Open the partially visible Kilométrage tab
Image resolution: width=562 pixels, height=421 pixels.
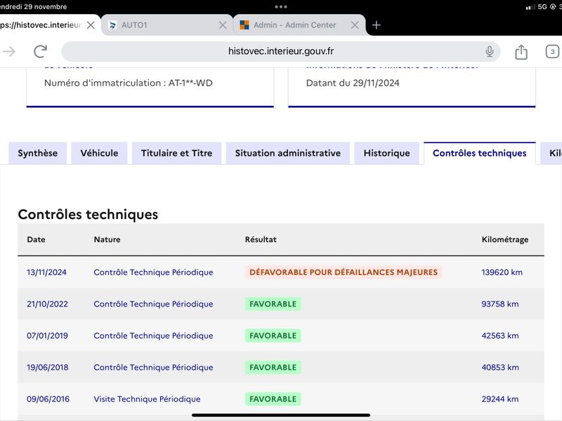coord(551,153)
